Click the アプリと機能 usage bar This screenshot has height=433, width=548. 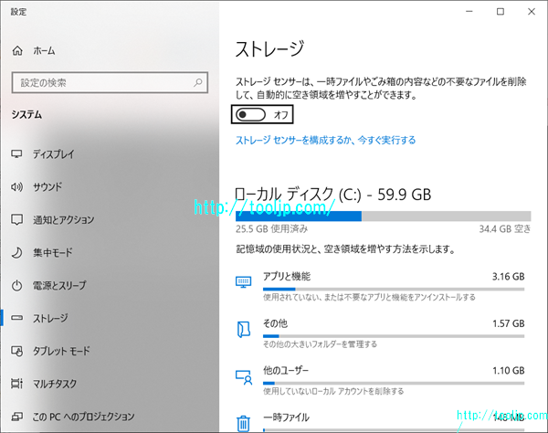pyautogui.click(x=394, y=289)
